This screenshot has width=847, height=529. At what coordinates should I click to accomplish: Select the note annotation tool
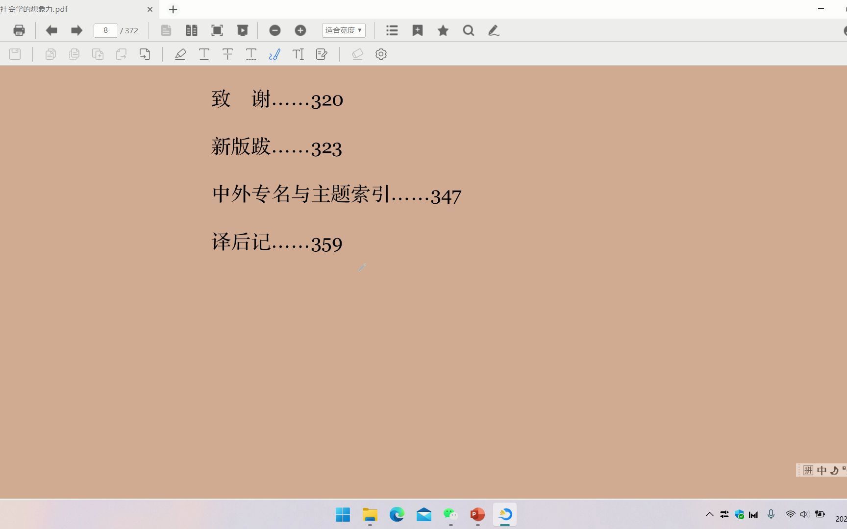tap(322, 54)
